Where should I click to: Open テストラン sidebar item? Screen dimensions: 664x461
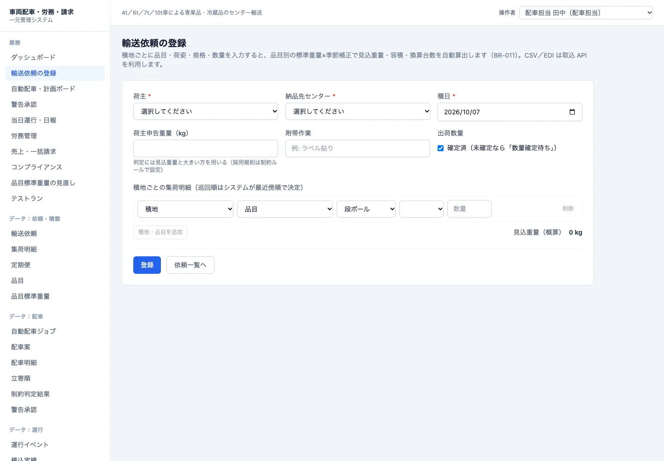click(x=55, y=199)
